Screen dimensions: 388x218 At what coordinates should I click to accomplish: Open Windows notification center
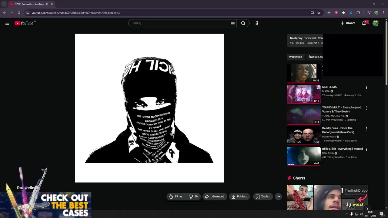coord(382,214)
